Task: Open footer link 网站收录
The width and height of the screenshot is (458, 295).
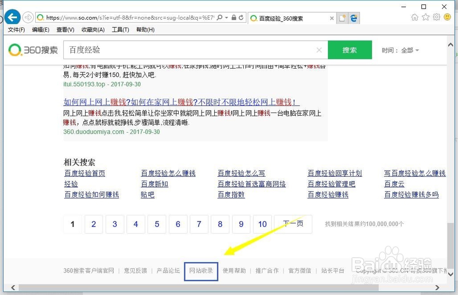Action: click(x=201, y=271)
